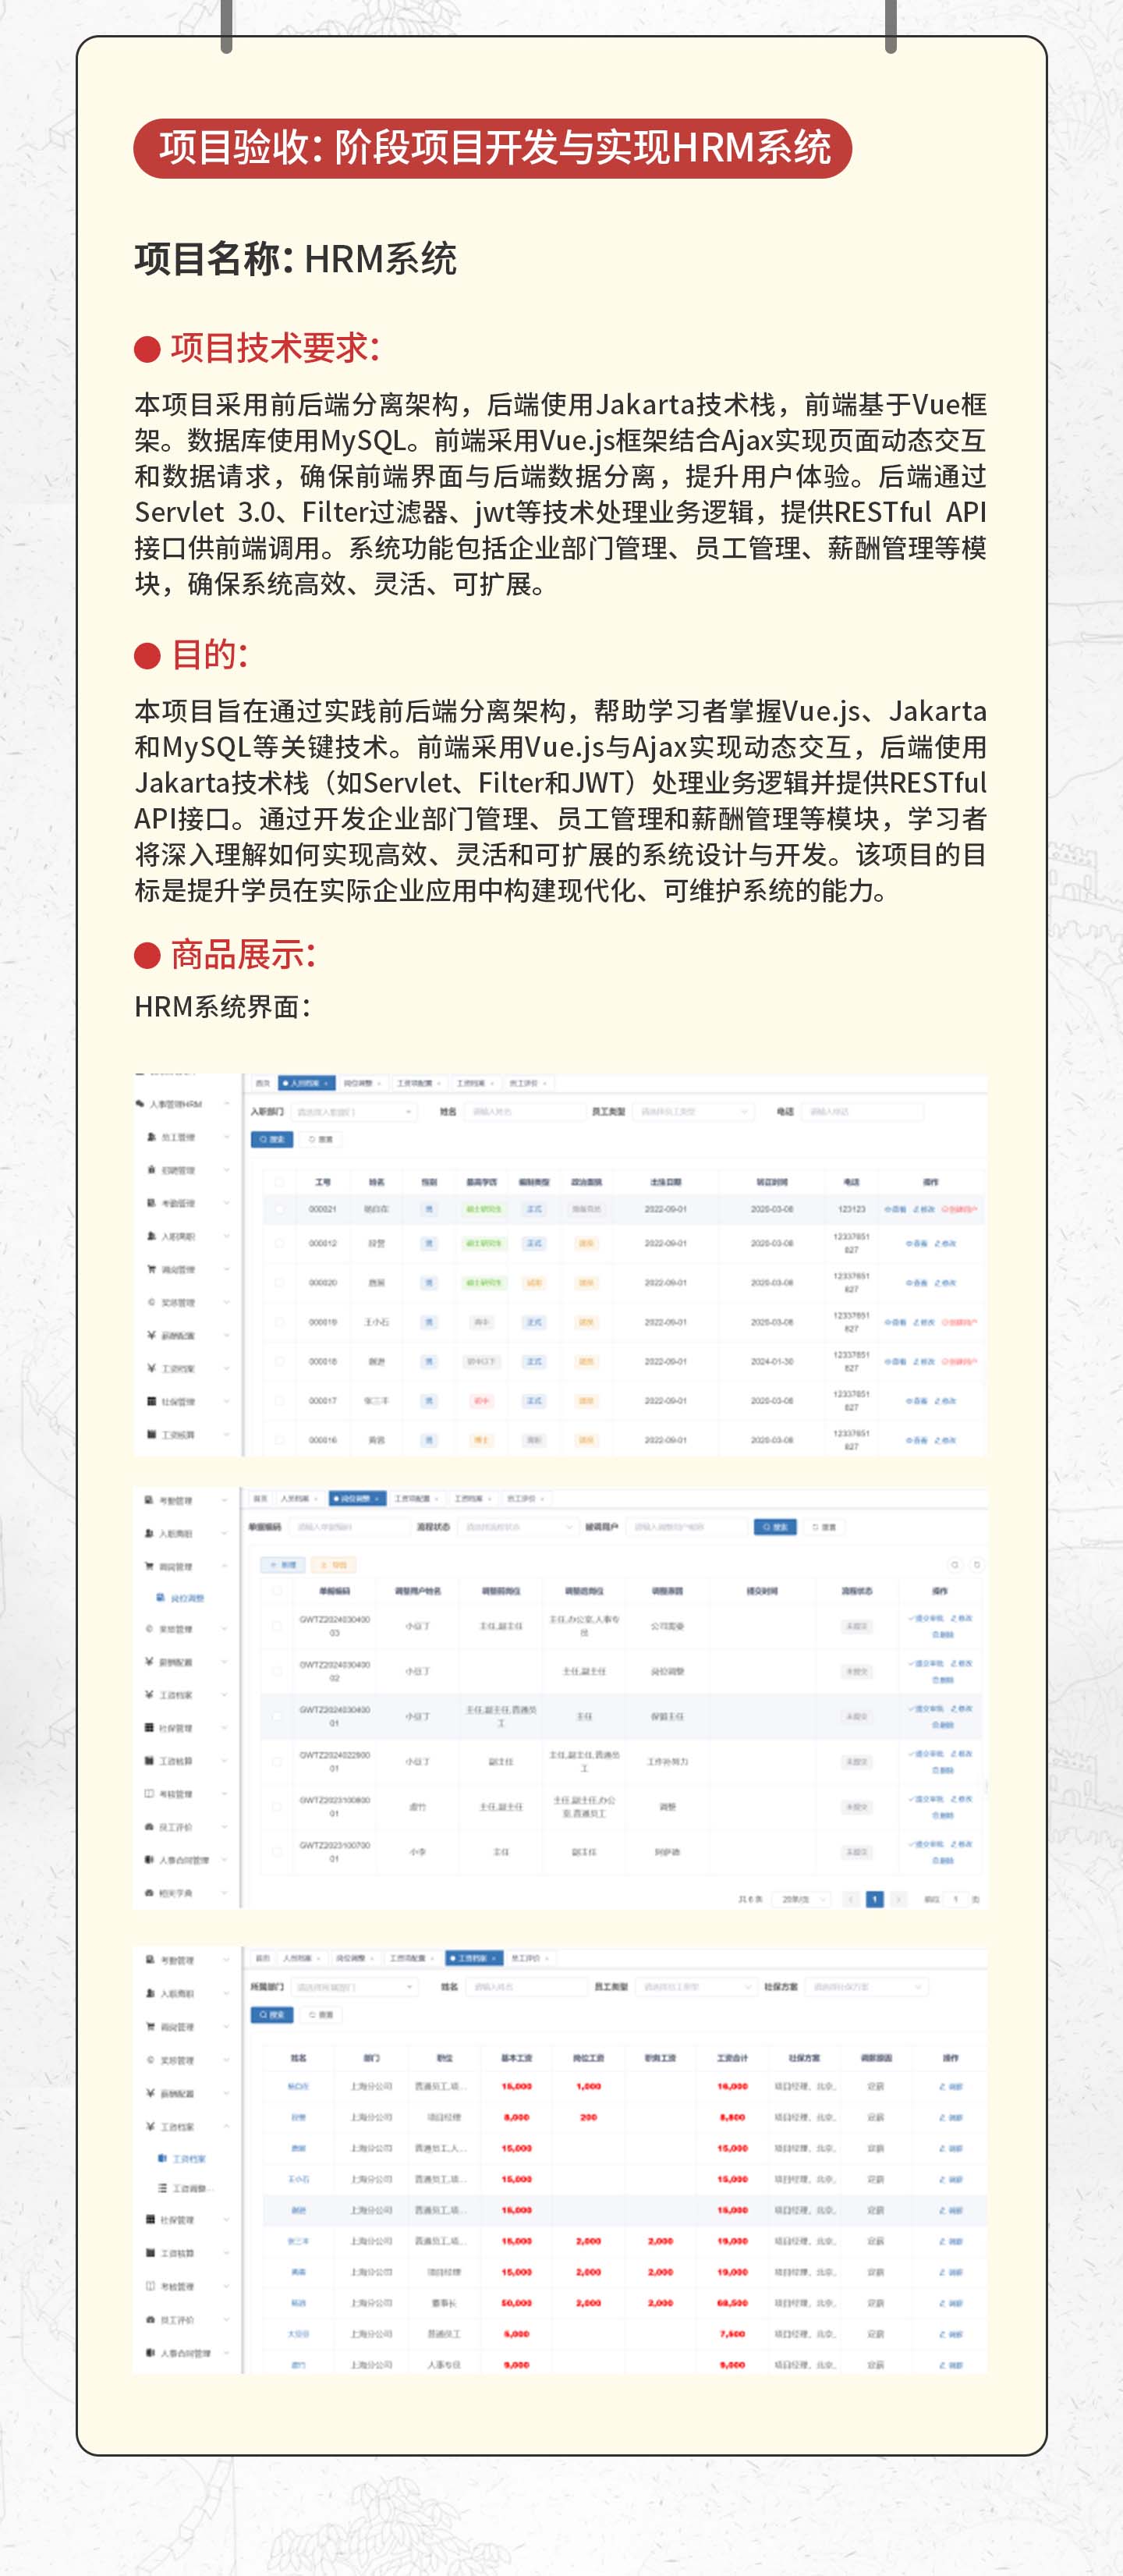Viewport: 1123px width, 2576px height.
Task: Tick select-all checkbox in position-transfer table header
Action: tap(277, 1590)
